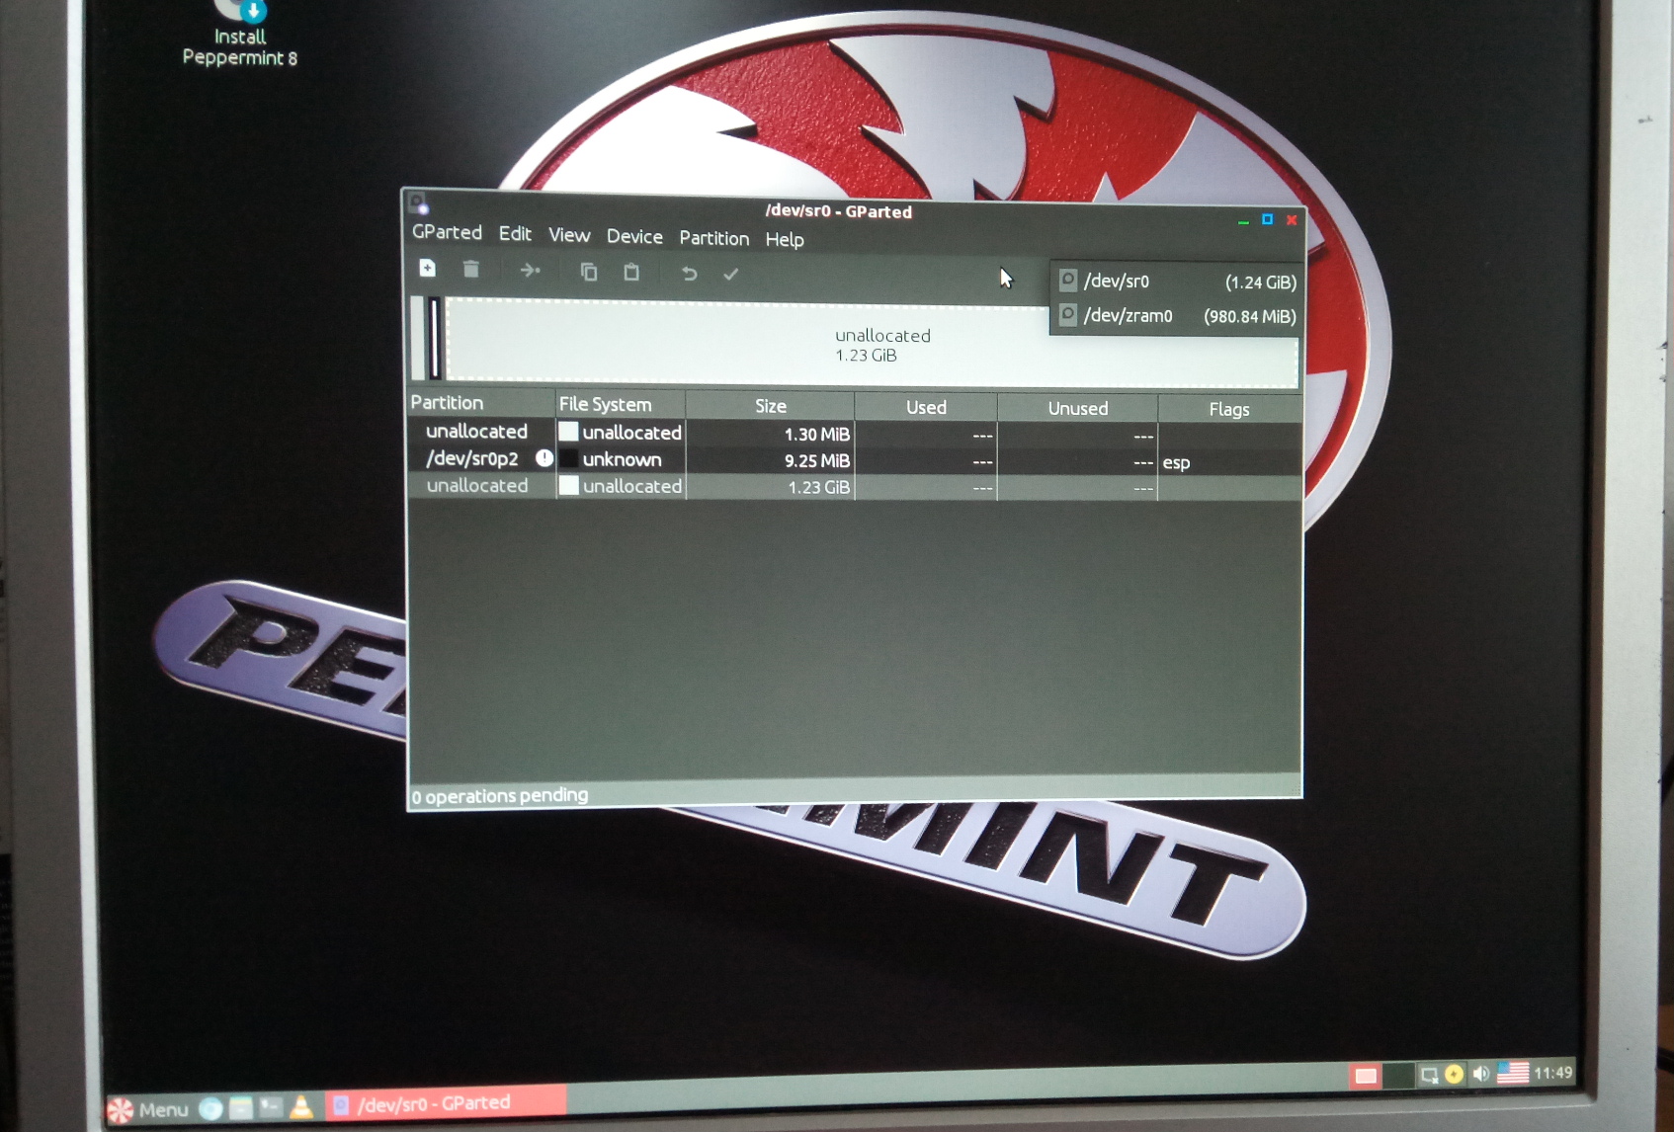Screen dimensions: 1674x1132
Task: Click the unallocated 1.23 GiB disk graphic
Action: tap(872, 344)
